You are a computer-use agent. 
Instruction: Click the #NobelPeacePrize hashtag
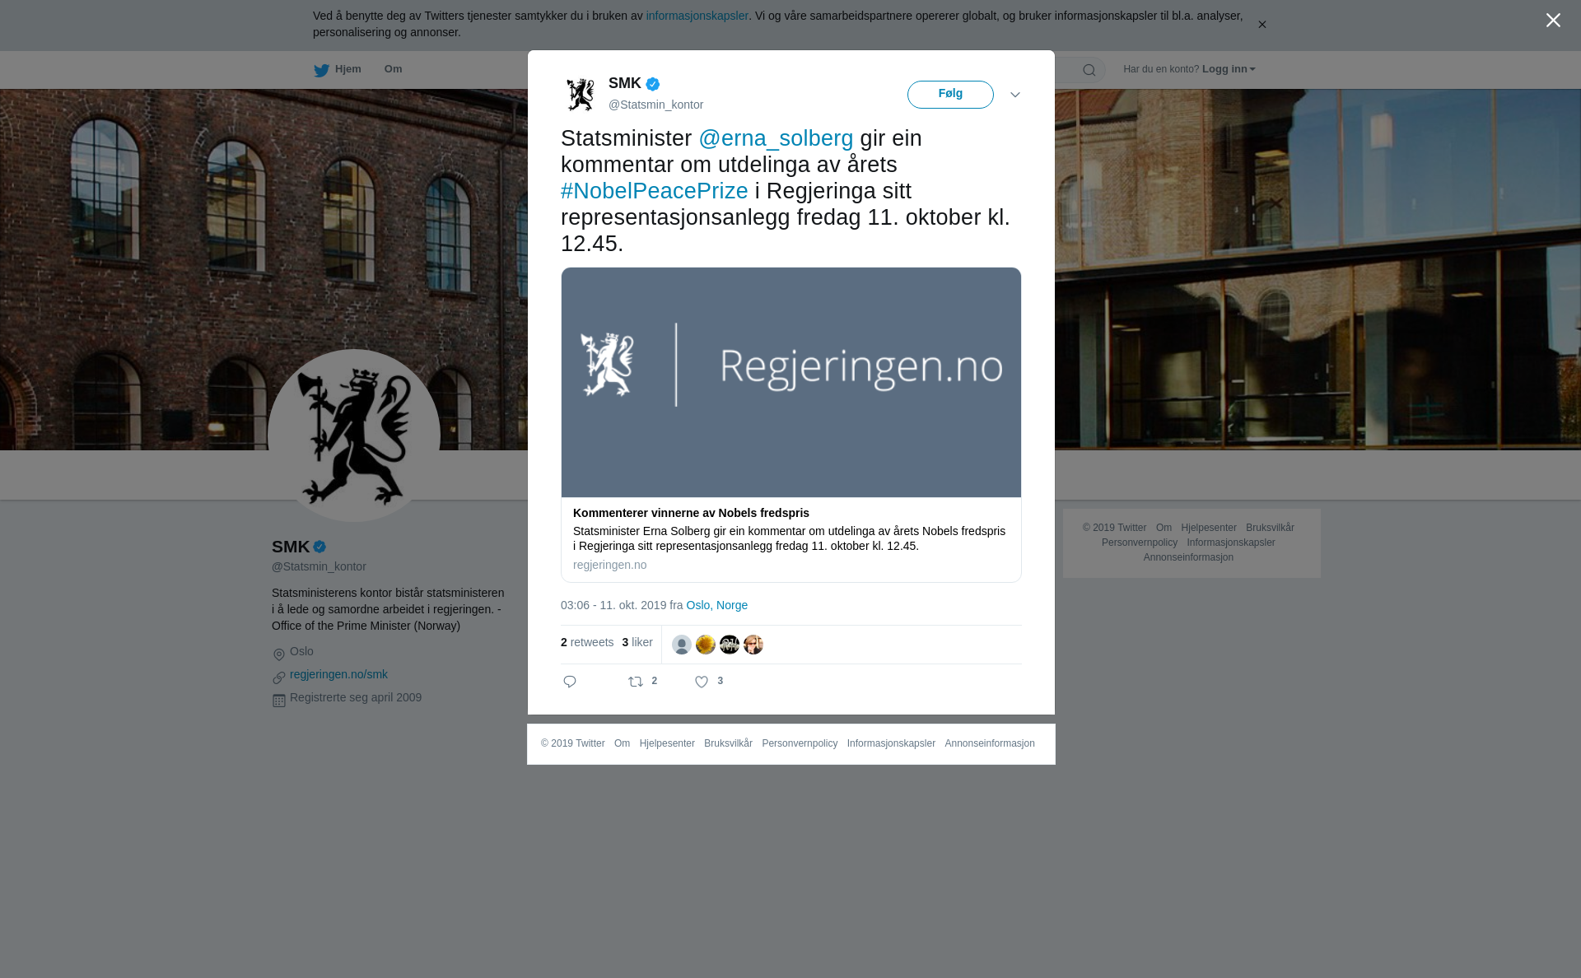tap(655, 191)
